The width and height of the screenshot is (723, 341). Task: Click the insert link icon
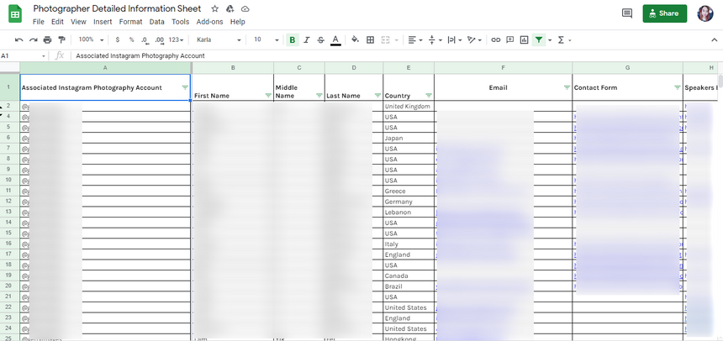coord(496,39)
